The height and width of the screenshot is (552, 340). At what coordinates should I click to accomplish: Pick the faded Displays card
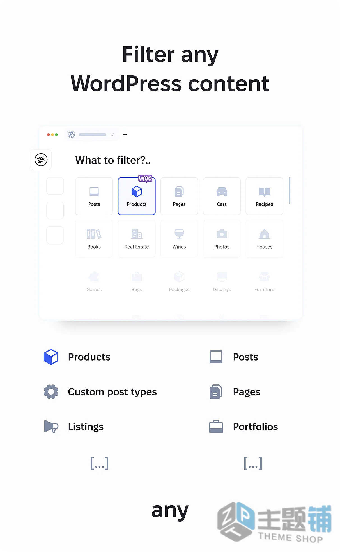point(222,281)
